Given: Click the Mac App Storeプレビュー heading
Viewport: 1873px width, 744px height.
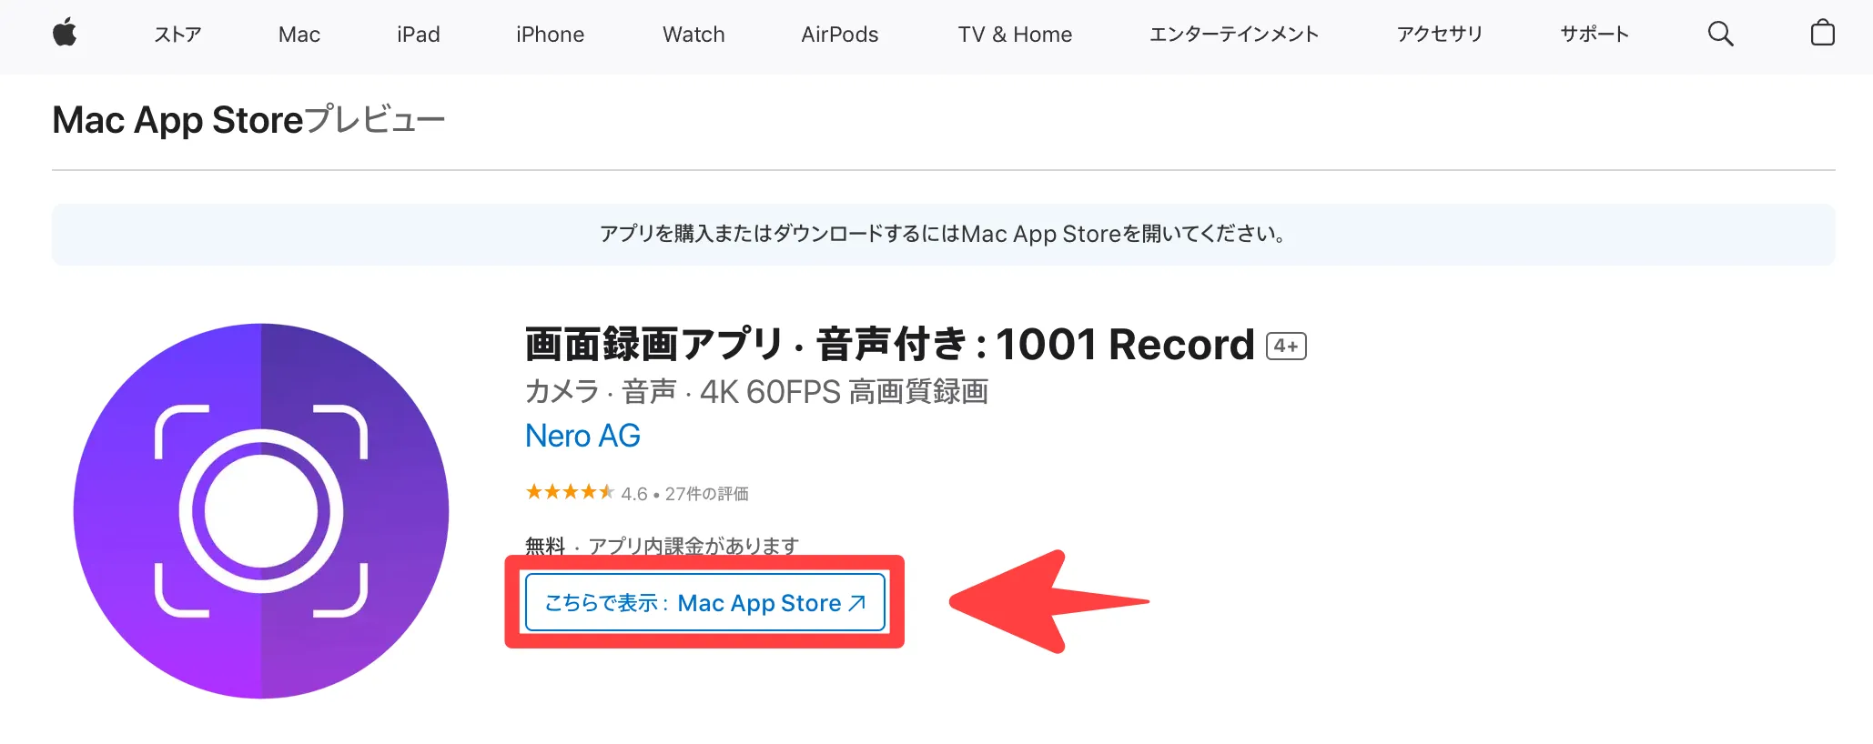Looking at the screenshot, I should pos(248,120).
